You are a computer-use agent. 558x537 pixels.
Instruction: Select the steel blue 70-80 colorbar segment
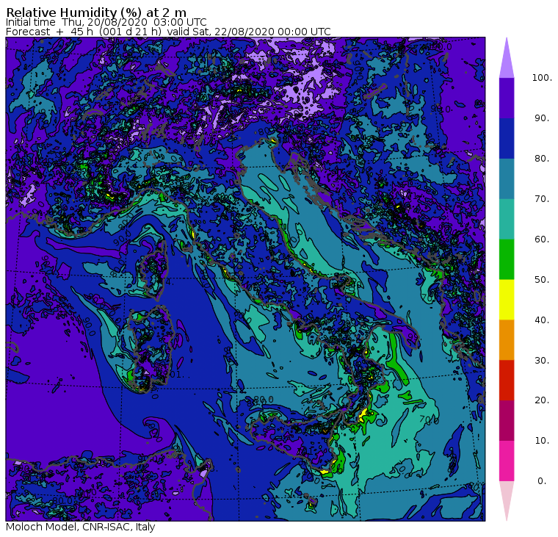click(x=507, y=179)
